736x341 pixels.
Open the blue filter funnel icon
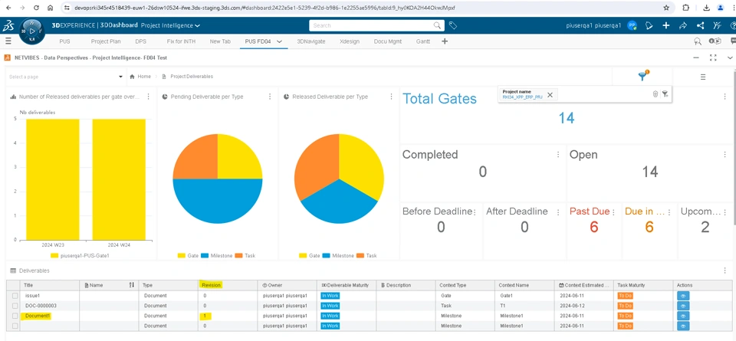coord(642,77)
